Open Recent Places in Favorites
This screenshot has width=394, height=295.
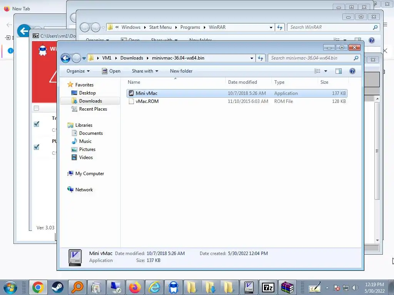pyautogui.click(x=93, y=109)
